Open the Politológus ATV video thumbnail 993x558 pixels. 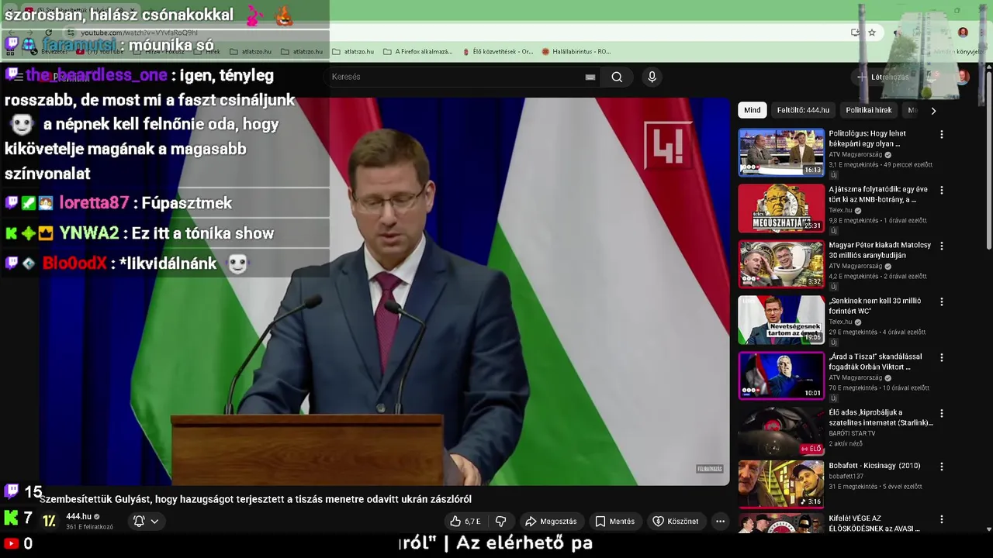coord(780,153)
